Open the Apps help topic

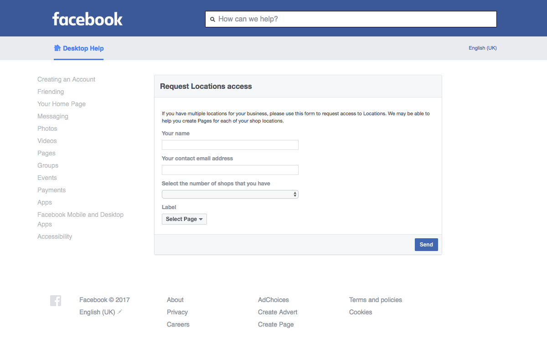coord(45,202)
